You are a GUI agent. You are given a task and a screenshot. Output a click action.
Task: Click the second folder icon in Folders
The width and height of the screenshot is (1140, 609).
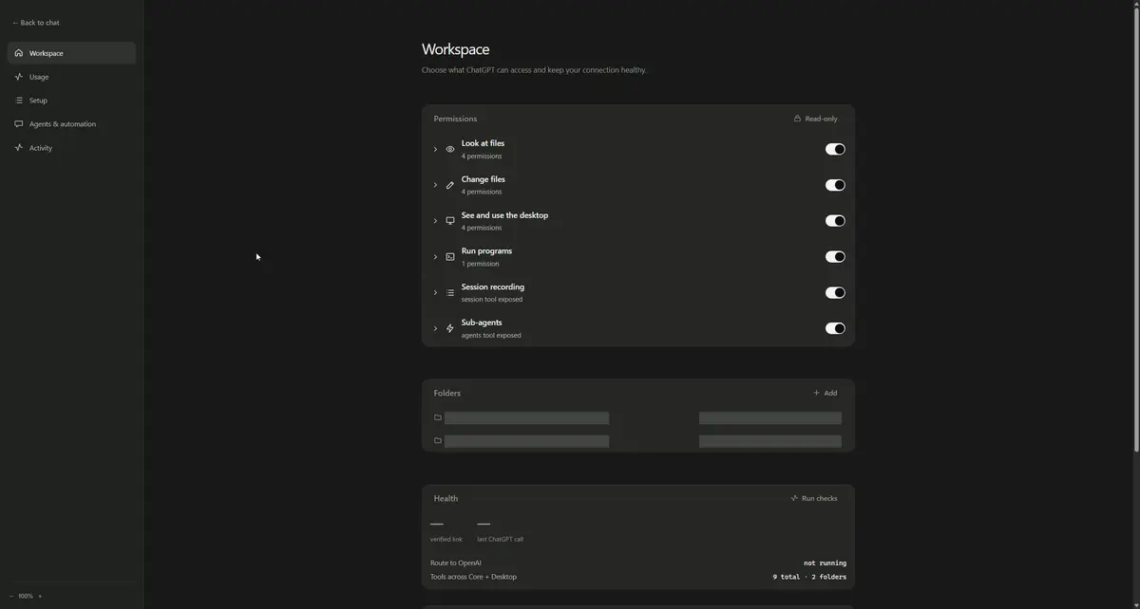point(438,440)
